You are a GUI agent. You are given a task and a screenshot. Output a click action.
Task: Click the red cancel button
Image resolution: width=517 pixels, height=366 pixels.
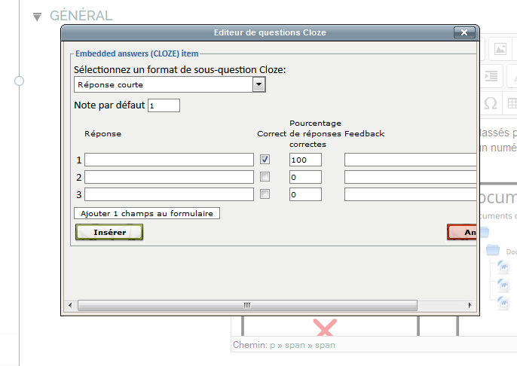tap(463, 233)
